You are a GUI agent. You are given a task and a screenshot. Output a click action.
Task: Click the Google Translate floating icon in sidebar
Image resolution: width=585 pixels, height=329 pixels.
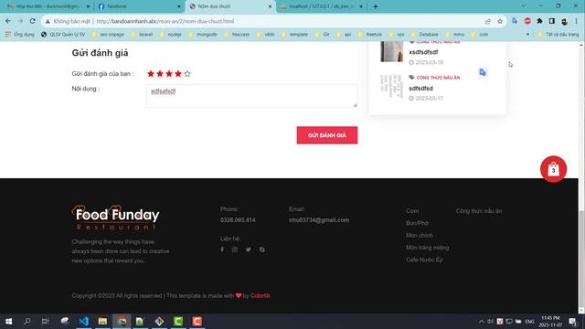(x=483, y=72)
